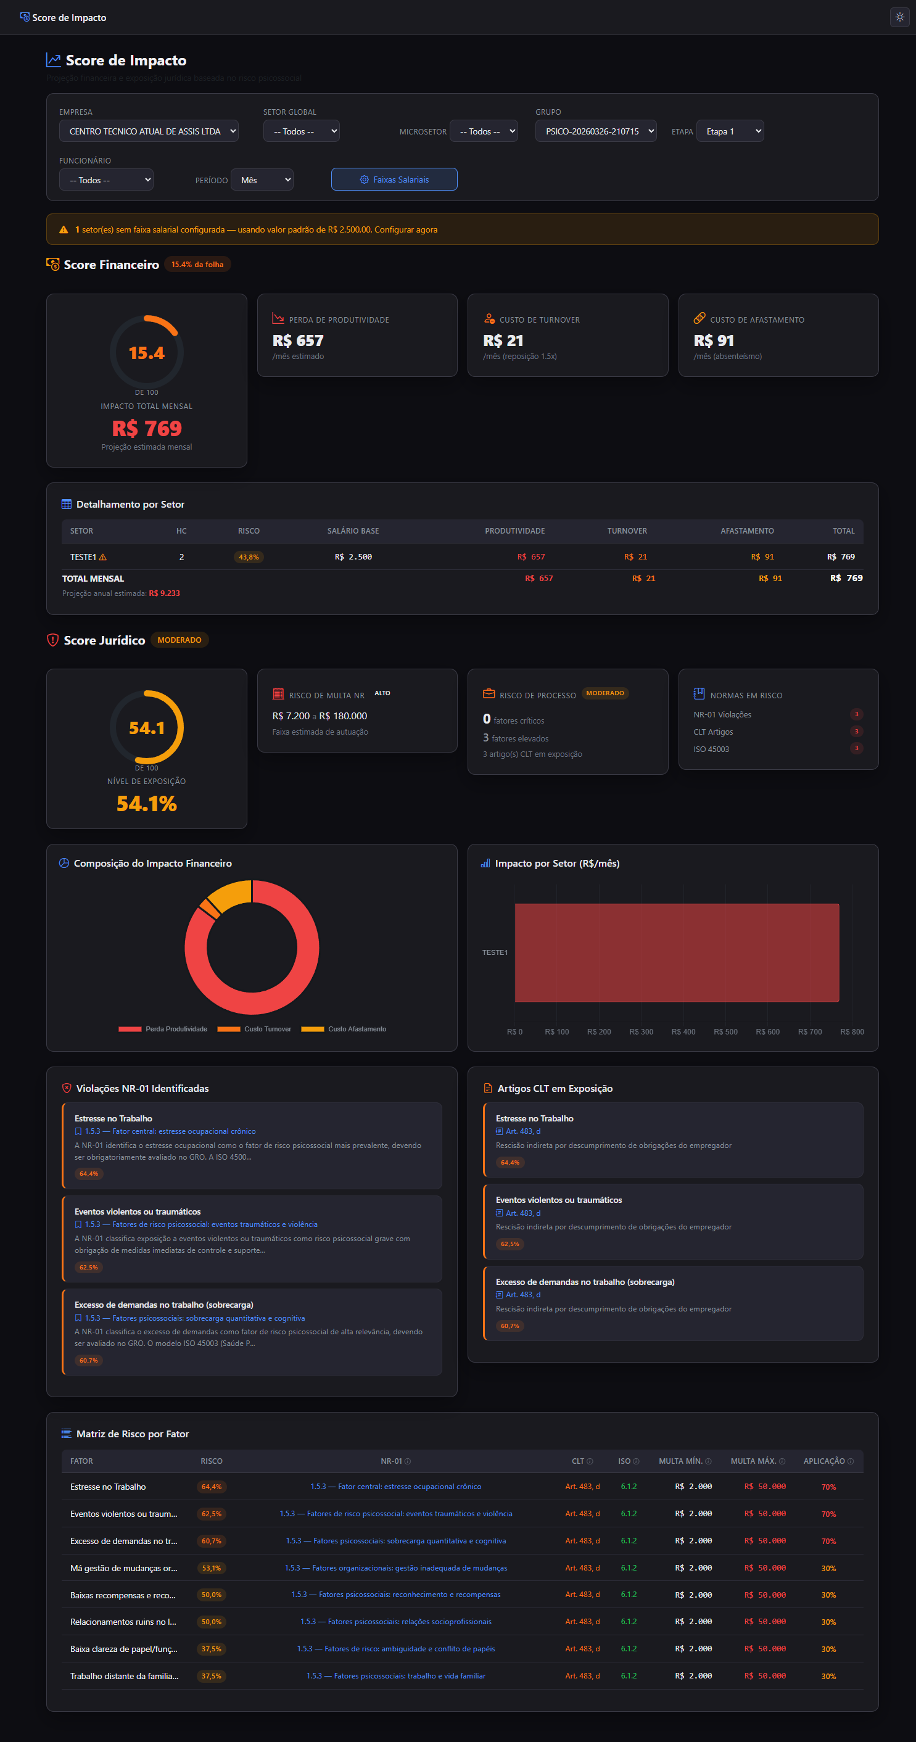Open the Empresa dropdown
Image resolution: width=916 pixels, height=1742 pixels.
149,131
